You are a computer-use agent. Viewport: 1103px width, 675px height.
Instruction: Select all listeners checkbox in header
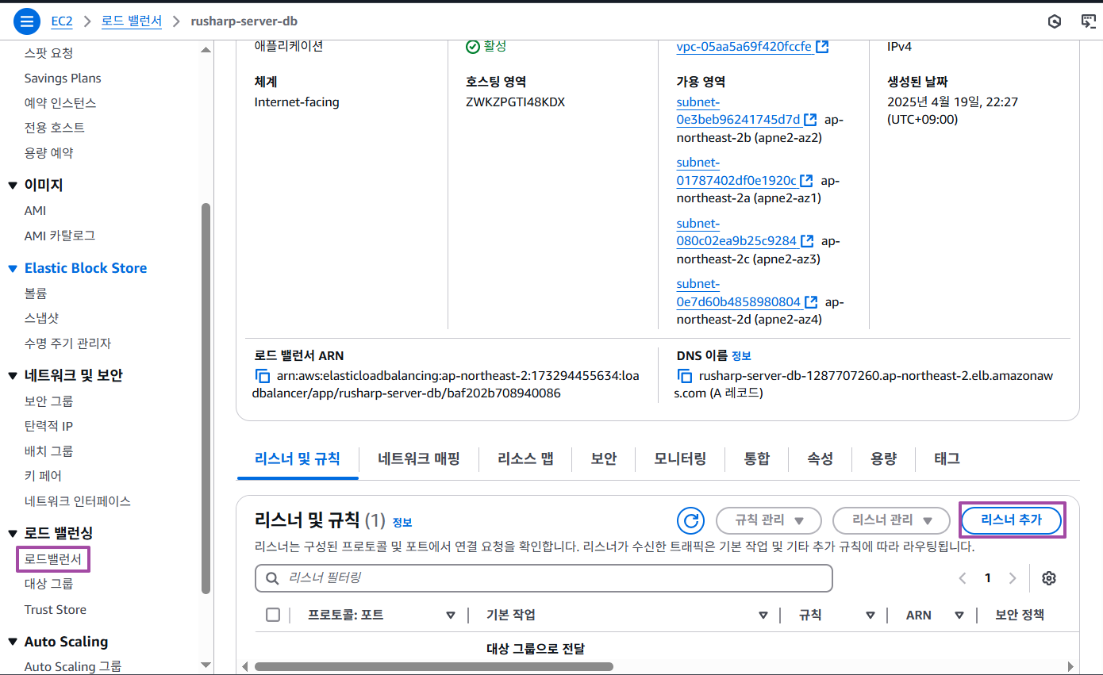click(273, 615)
